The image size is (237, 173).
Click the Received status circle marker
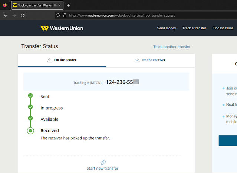[x=30, y=131]
